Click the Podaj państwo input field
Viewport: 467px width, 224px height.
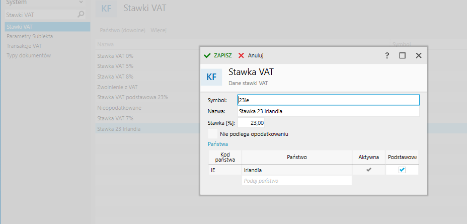click(296, 181)
